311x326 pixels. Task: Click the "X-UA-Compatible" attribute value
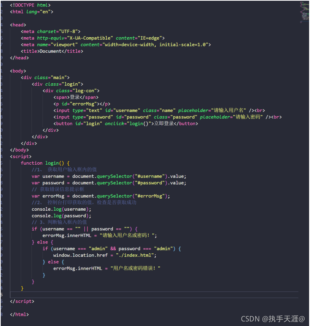90,38
